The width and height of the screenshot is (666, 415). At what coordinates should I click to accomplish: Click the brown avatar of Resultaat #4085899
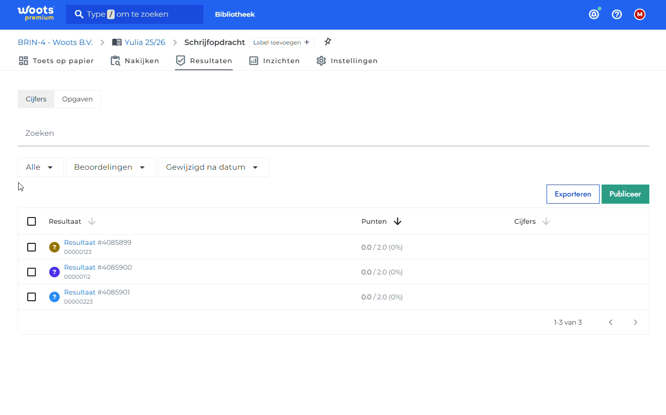pos(54,247)
